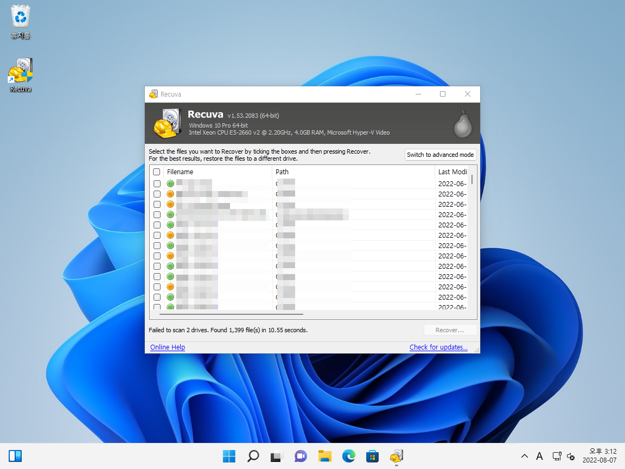The width and height of the screenshot is (625, 469).
Task: Open taskbar Search
Action: pyautogui.click(x=253, y=456)
